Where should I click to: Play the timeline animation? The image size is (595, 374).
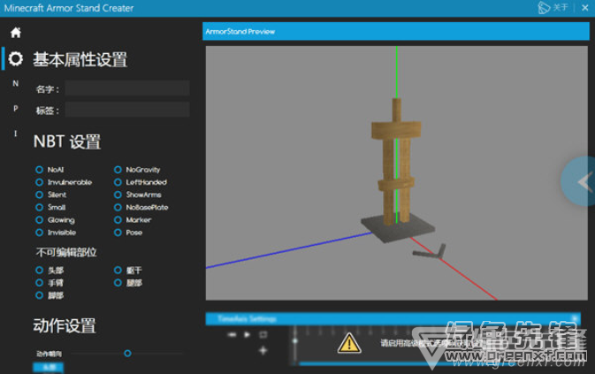coord(247,334)
